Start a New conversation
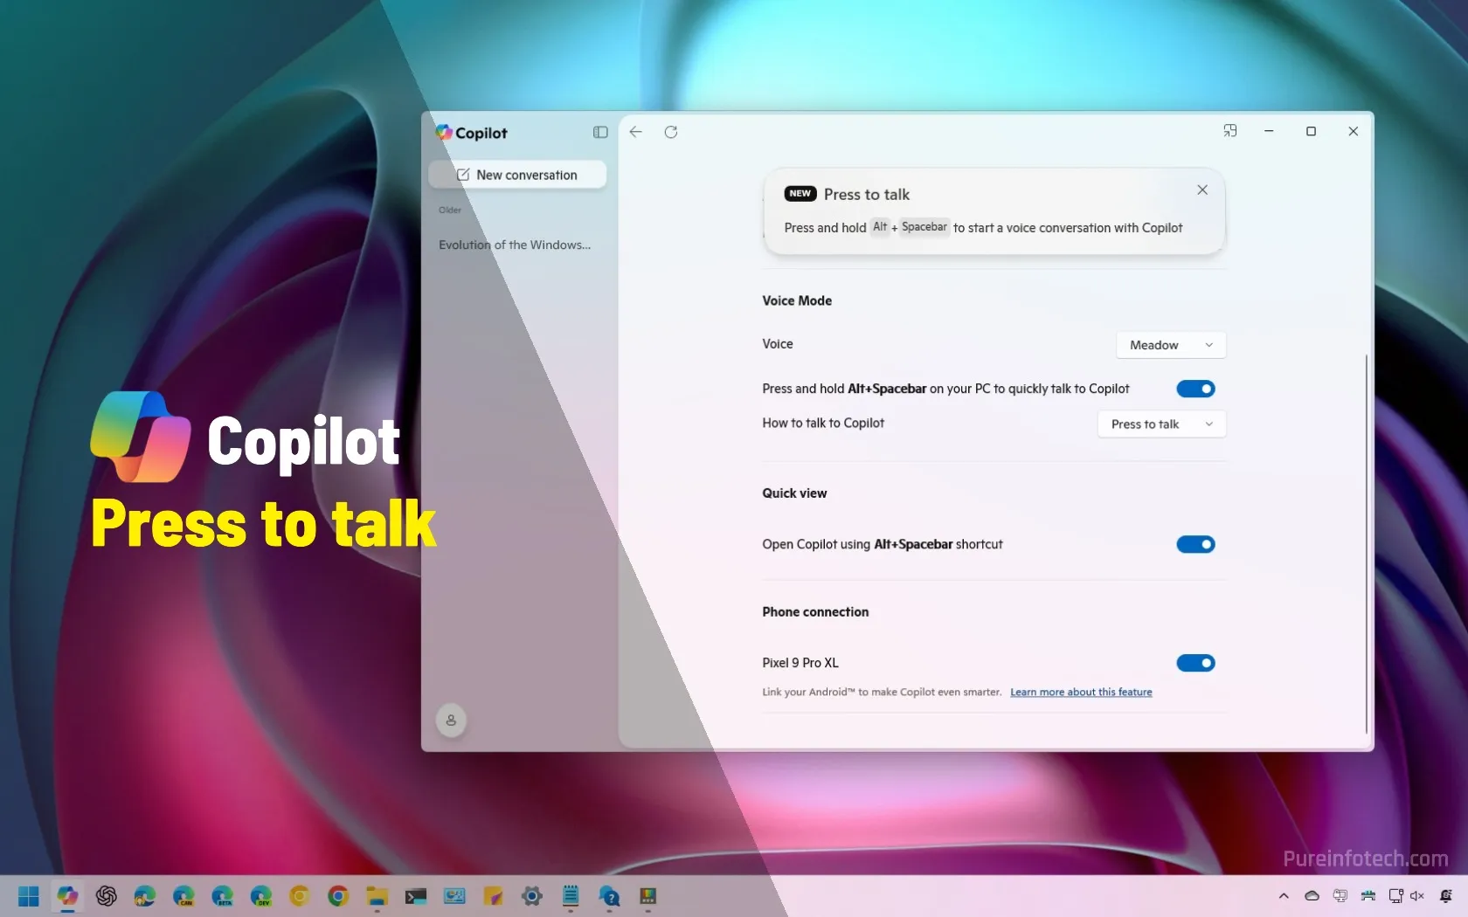This screenshot has height=917, width=1468. pyautogui.click(x=517, y=175)
